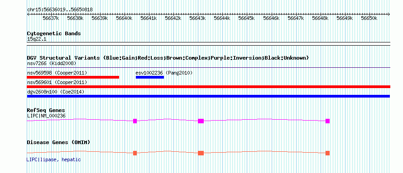This screenshot has width=403, height=173.
Task: Select the nsv569601 red loss bar
Action: pos(209,87)
